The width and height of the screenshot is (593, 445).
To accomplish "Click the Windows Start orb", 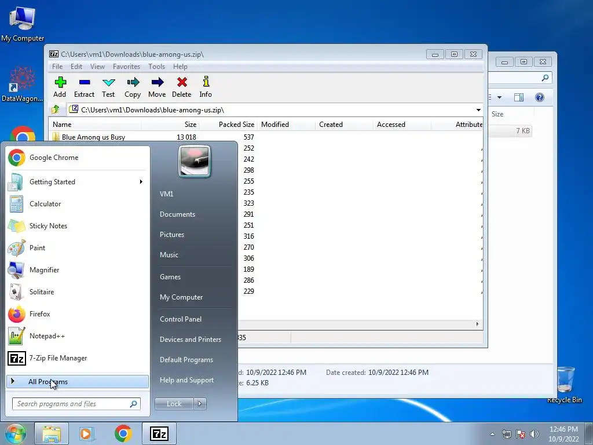I will (x=15, y=433).
